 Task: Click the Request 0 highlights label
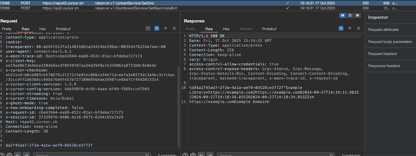click(167, 155)
